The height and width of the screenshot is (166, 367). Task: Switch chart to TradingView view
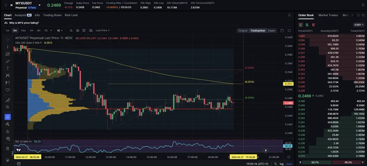point(258,30)
